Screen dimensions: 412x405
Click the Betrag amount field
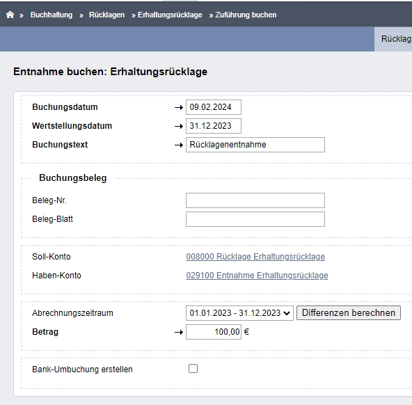point(214,332)
